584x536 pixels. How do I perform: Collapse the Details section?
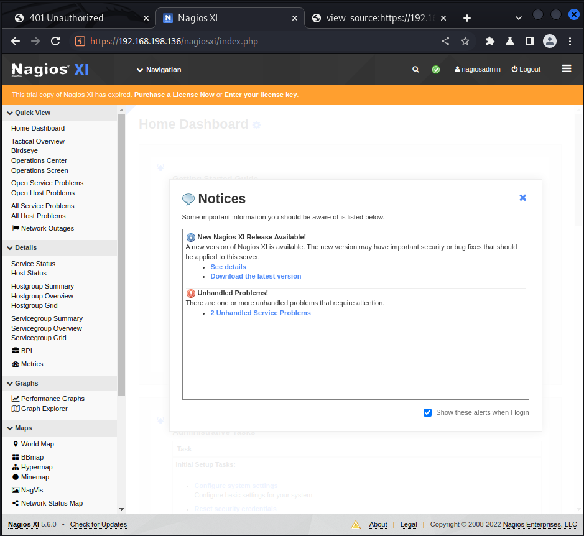(x=60, y=247)
